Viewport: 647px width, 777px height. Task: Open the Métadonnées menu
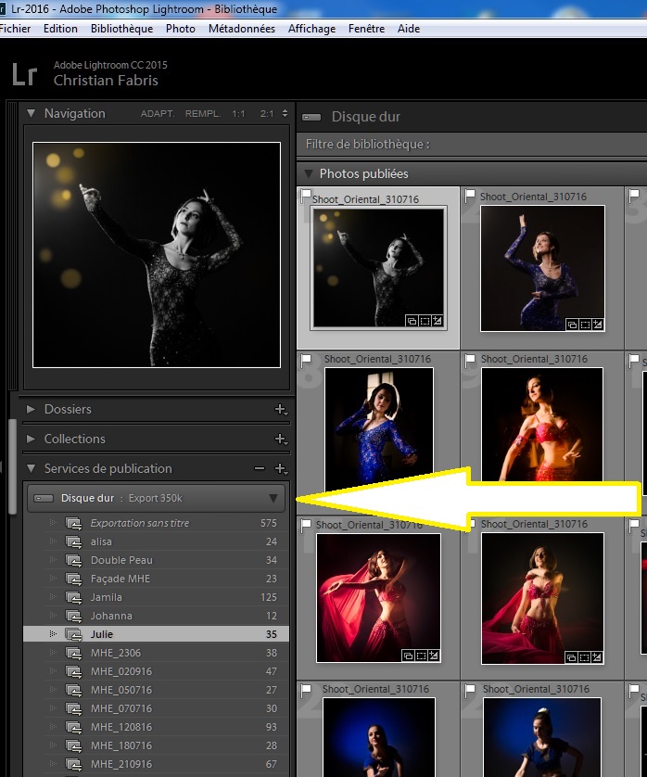241,29
